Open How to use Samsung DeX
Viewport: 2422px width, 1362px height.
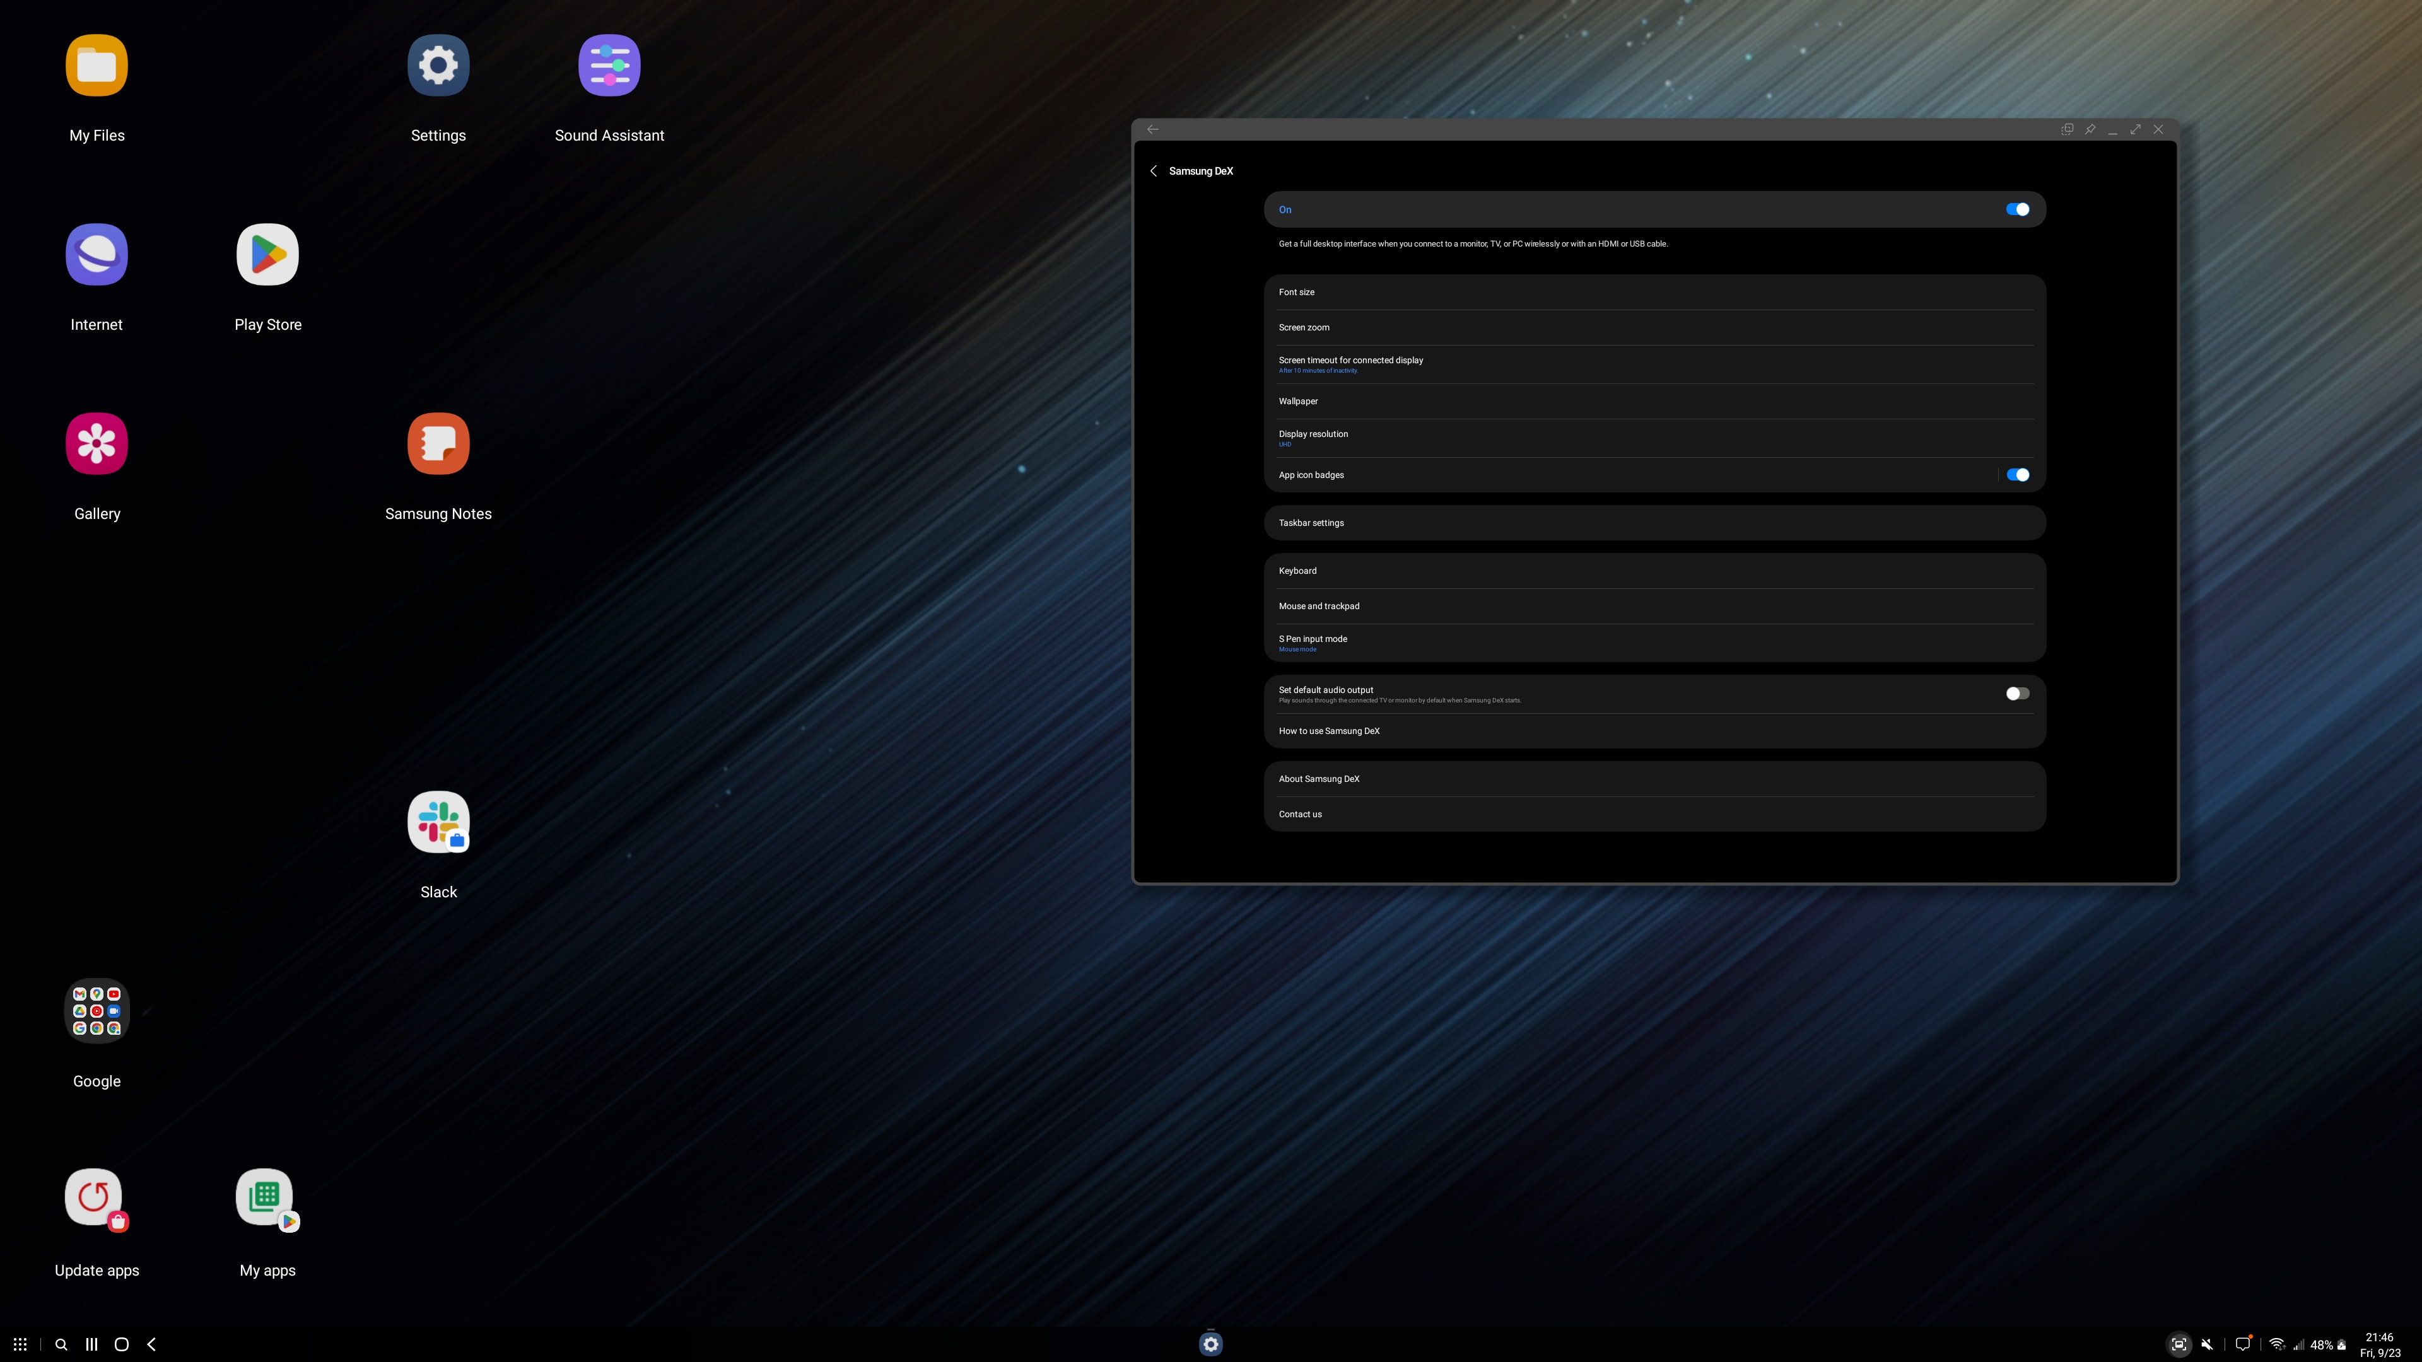click(x=1655, y=731)
